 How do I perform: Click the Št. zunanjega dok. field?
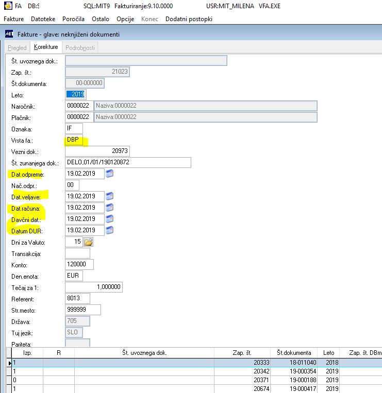128,162
